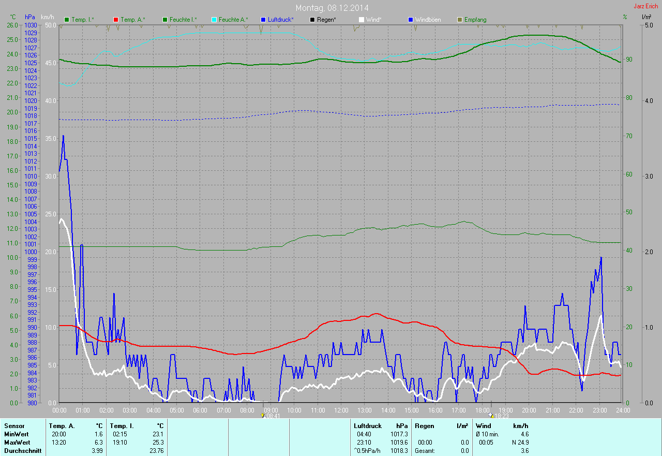Click the °C axis unit header
662x456 pixels.
coord(12,18)
